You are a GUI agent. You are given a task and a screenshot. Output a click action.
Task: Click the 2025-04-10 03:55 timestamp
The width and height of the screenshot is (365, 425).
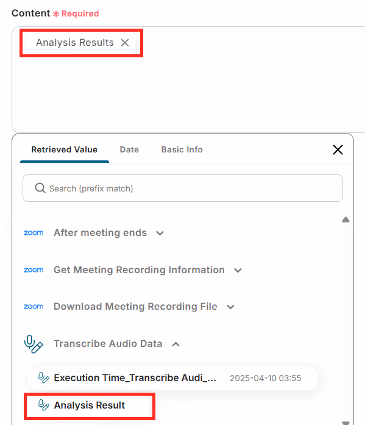(x=265, y=378)
